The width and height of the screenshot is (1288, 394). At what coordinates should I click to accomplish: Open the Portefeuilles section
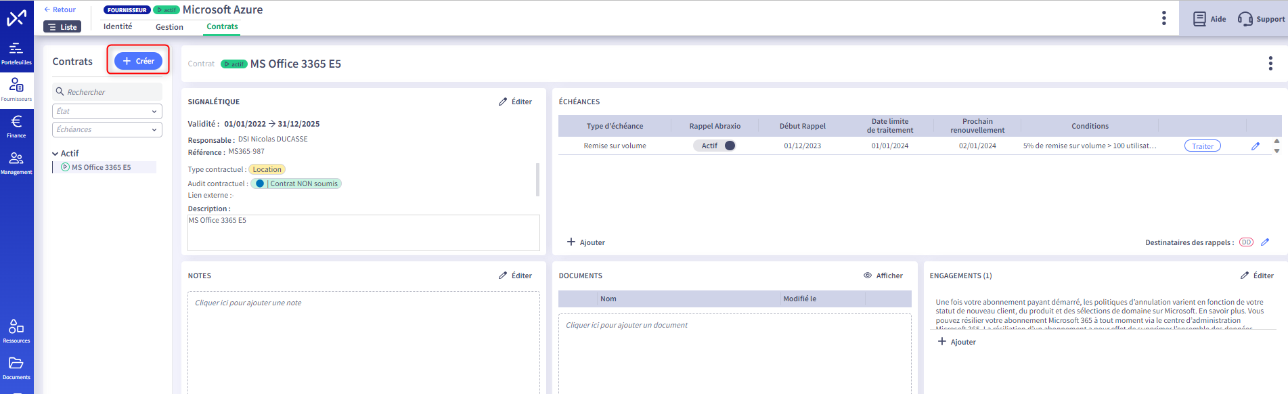click(16, 53)
